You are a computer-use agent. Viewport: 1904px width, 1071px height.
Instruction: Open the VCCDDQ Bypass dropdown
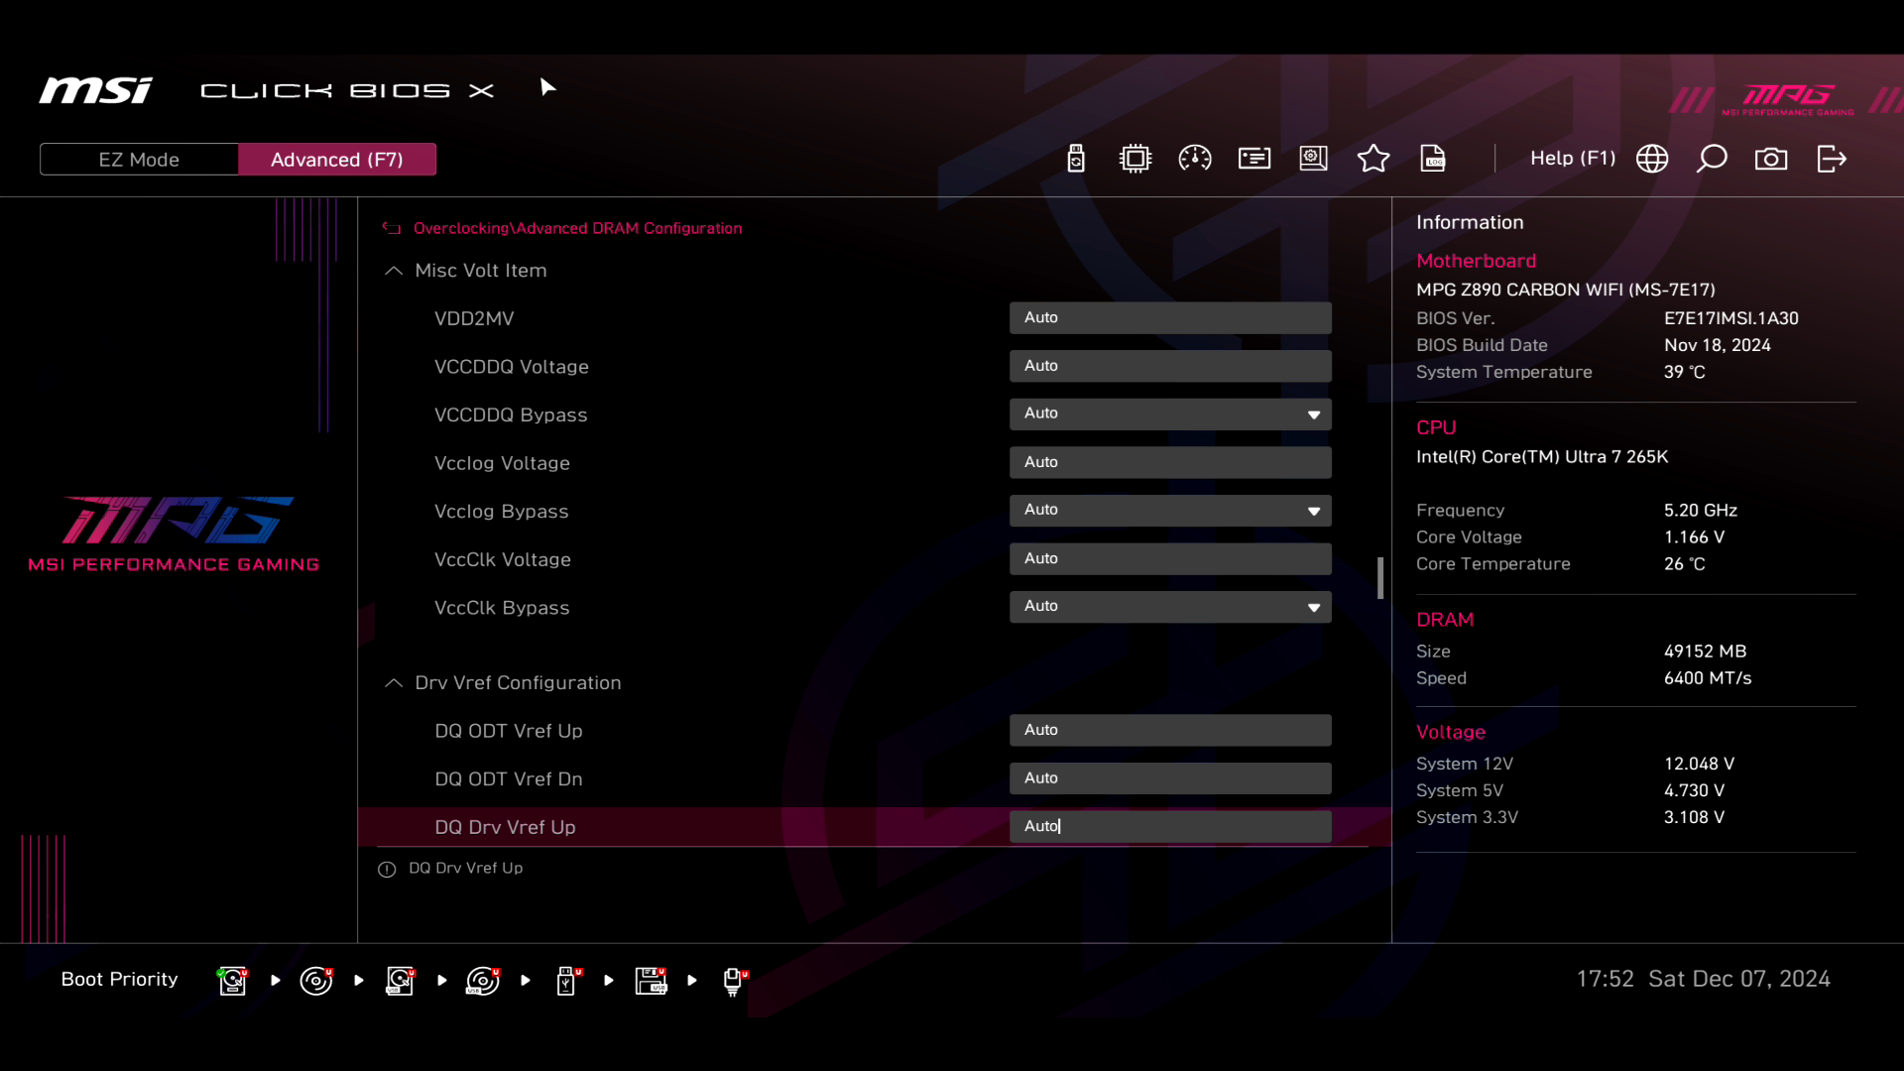(1170, 414)
